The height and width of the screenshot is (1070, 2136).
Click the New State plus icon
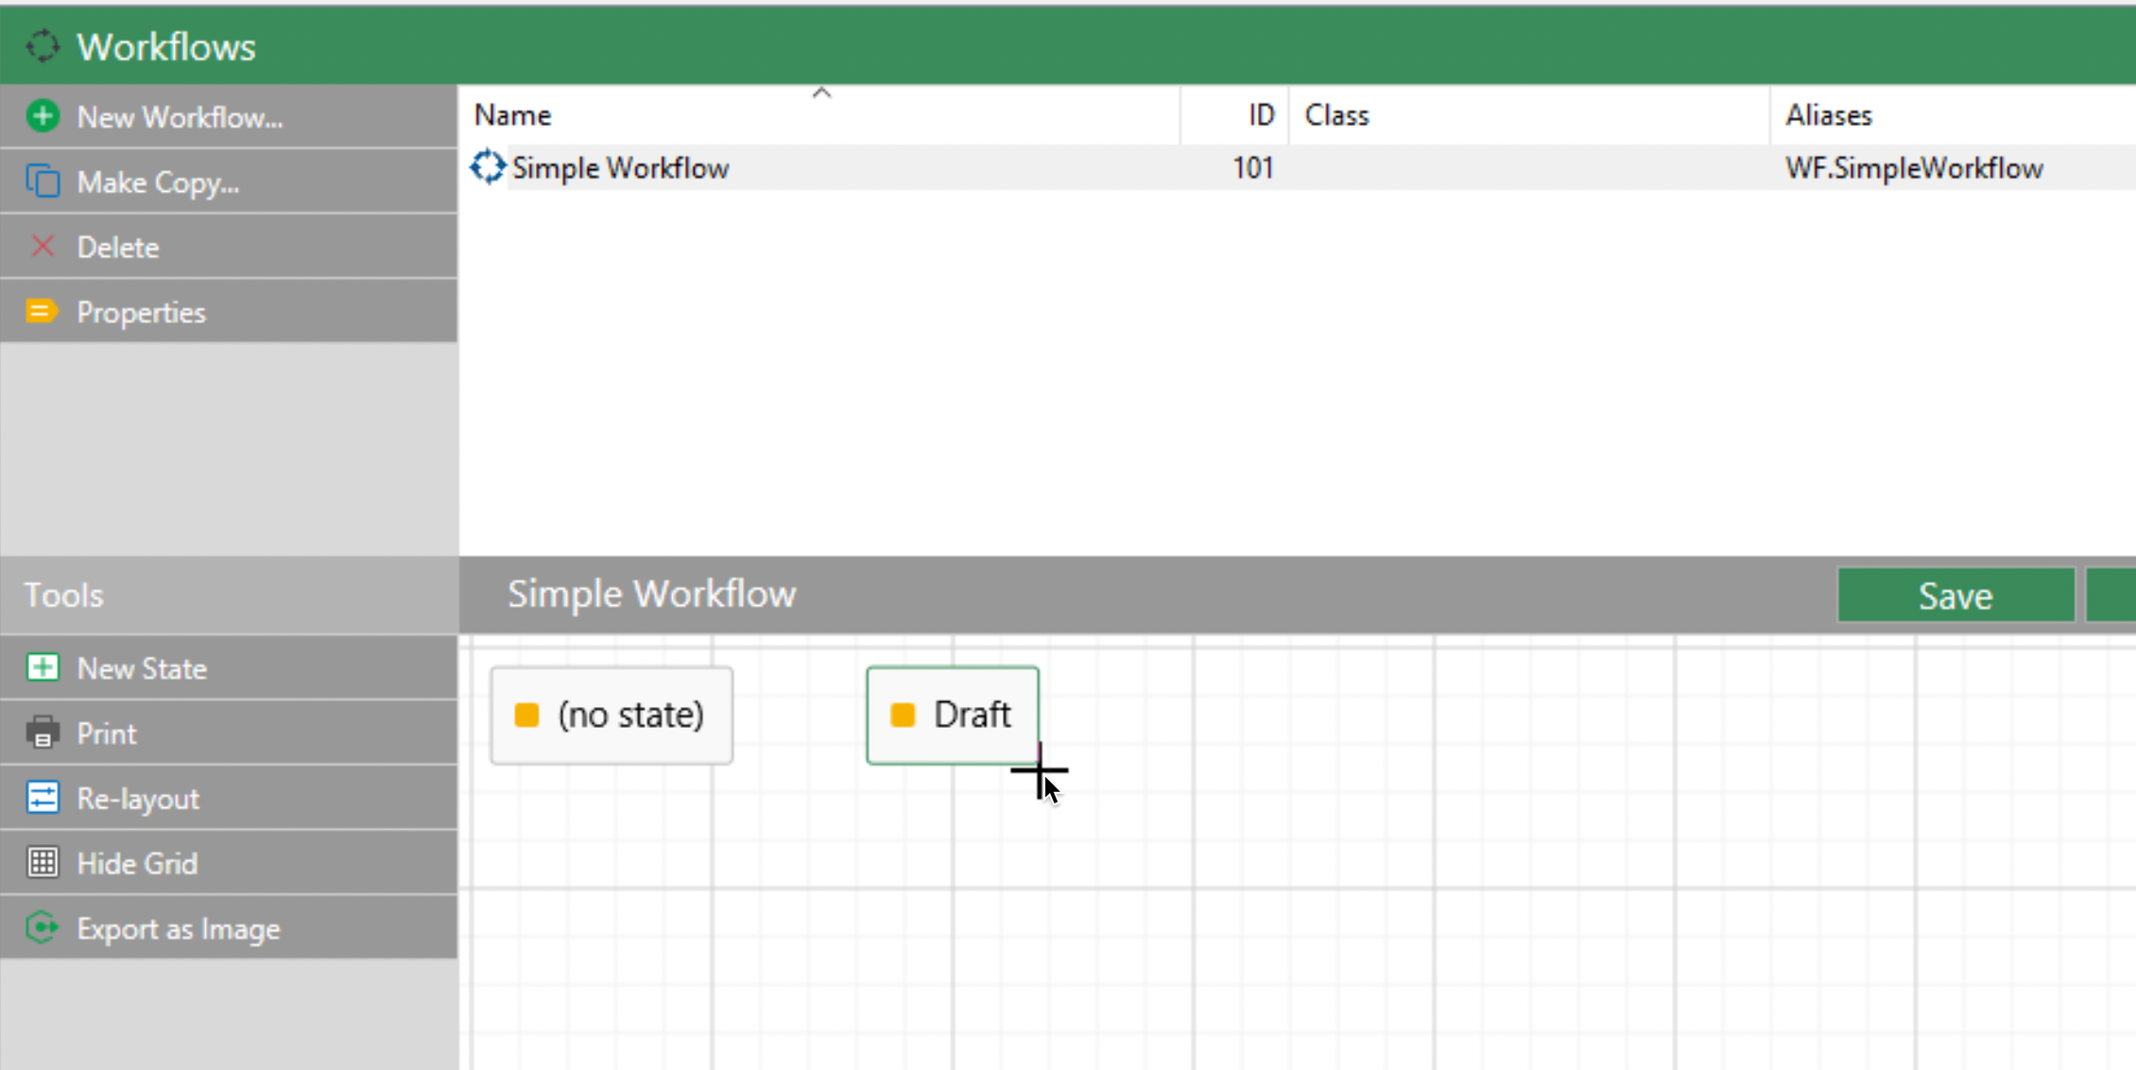pyautogui.click(x=43, y=667)
